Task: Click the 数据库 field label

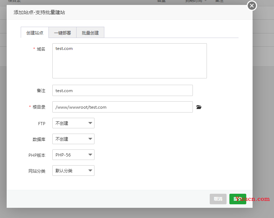Action: tap(39, 140)
